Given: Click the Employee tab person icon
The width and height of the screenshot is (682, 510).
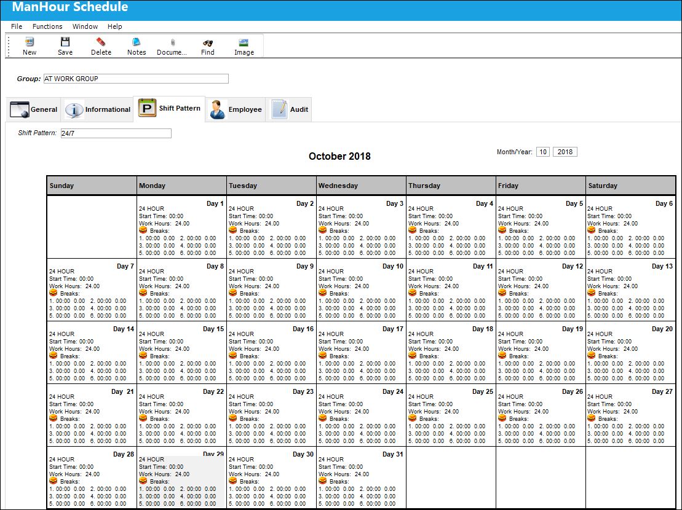Looking at the screenshot, I should [x=217, y=109].
